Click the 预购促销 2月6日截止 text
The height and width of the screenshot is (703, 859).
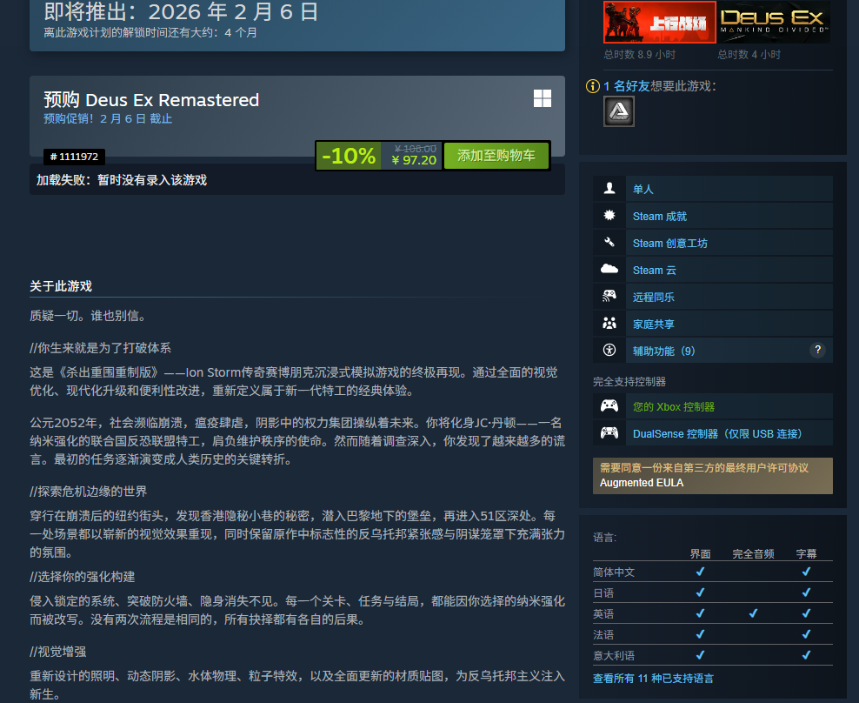(x=108, y=118)
